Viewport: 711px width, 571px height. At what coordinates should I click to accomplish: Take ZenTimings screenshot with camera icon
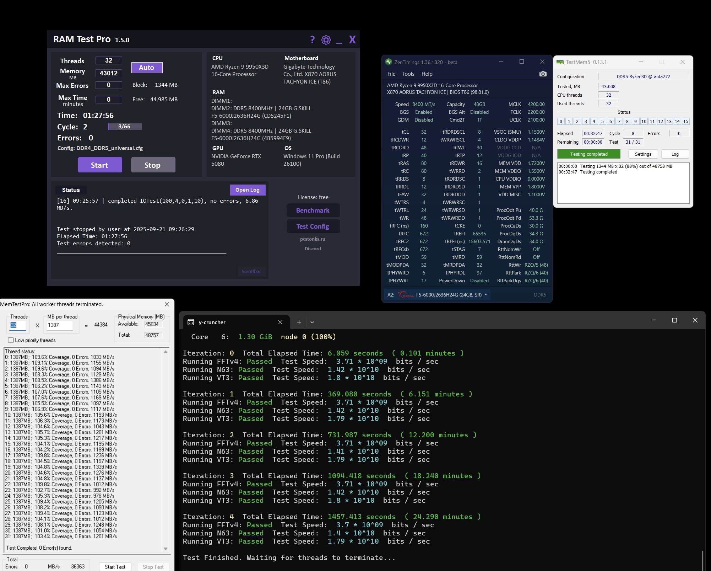(543, 74)
